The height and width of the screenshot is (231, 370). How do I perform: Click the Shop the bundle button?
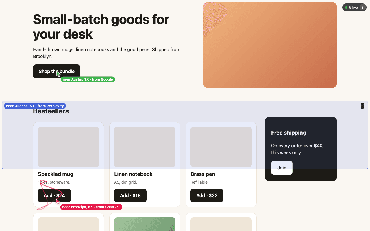pyautogui.click(x=57, y=71)
